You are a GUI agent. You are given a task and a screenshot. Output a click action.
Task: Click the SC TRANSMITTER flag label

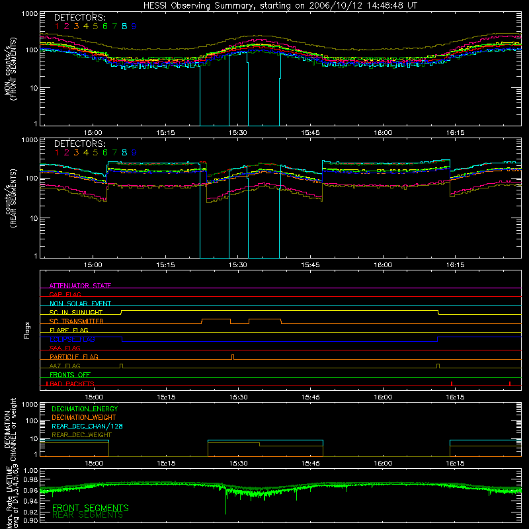click(77, 321)
